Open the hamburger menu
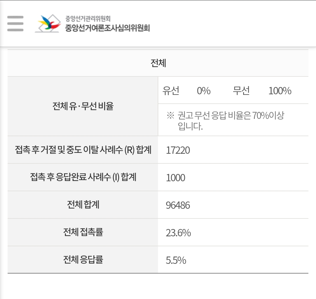316x299 pixels. 16,23
